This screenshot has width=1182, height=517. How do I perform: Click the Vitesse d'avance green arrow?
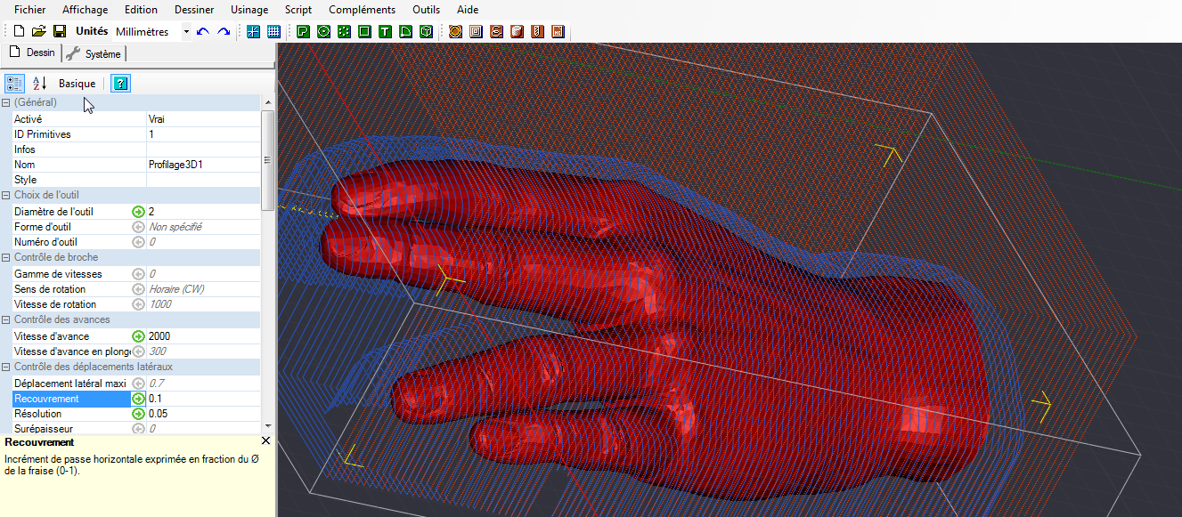pyautogui.click(x=138, y=336)
